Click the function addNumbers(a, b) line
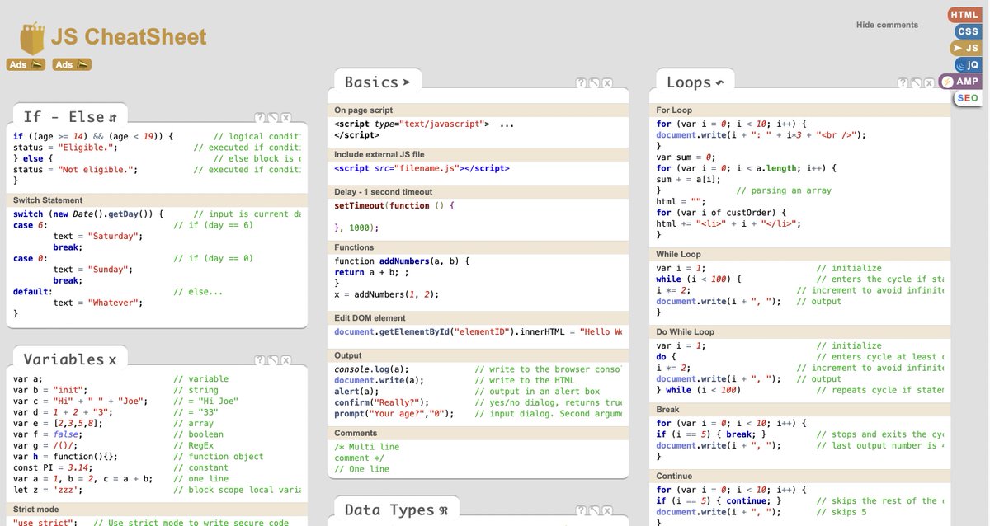This screenshot has width=990, height=526. click(x=402, y=261)
